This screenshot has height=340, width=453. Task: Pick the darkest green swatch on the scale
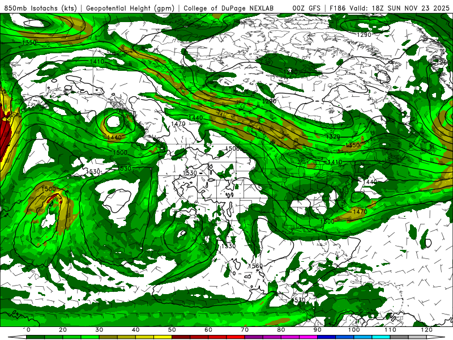click(35, 337)
